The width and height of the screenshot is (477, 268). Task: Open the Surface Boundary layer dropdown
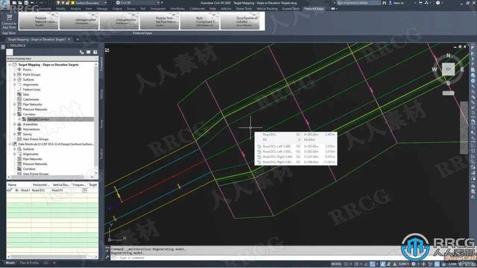[x=105, y=3]
